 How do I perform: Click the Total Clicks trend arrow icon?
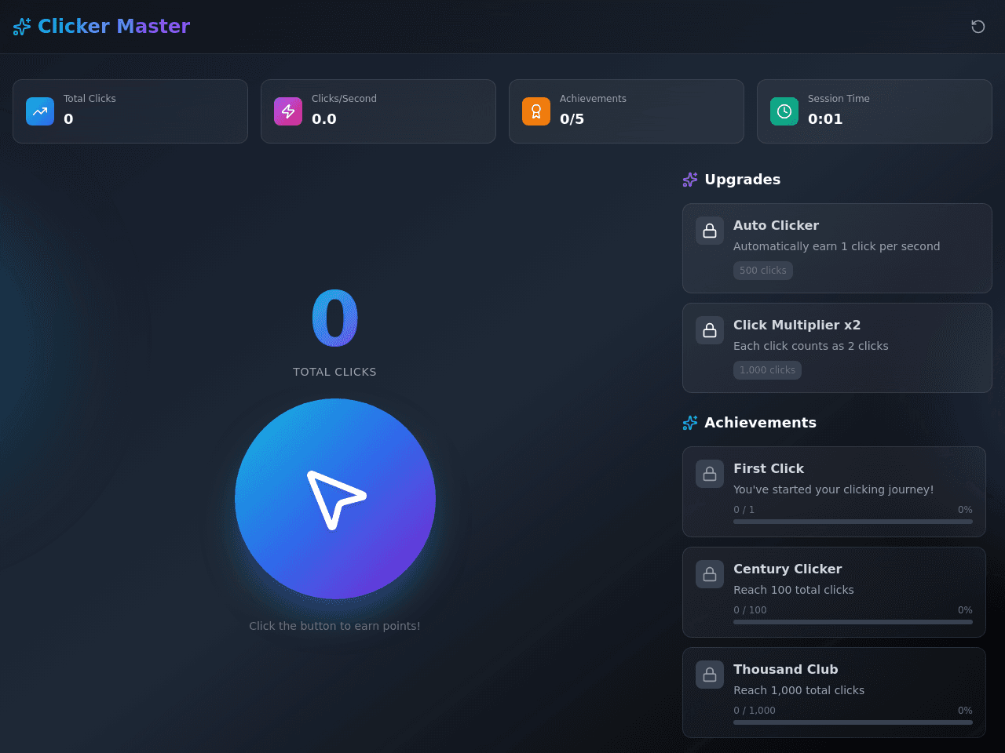click(40, 111)
